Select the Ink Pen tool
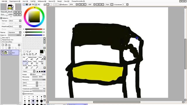The height and width of the screenshot is (105, 187). [36, 67]
